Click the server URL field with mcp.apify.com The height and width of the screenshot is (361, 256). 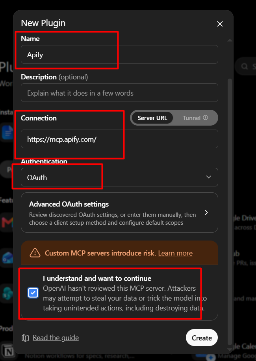[119, 139]
